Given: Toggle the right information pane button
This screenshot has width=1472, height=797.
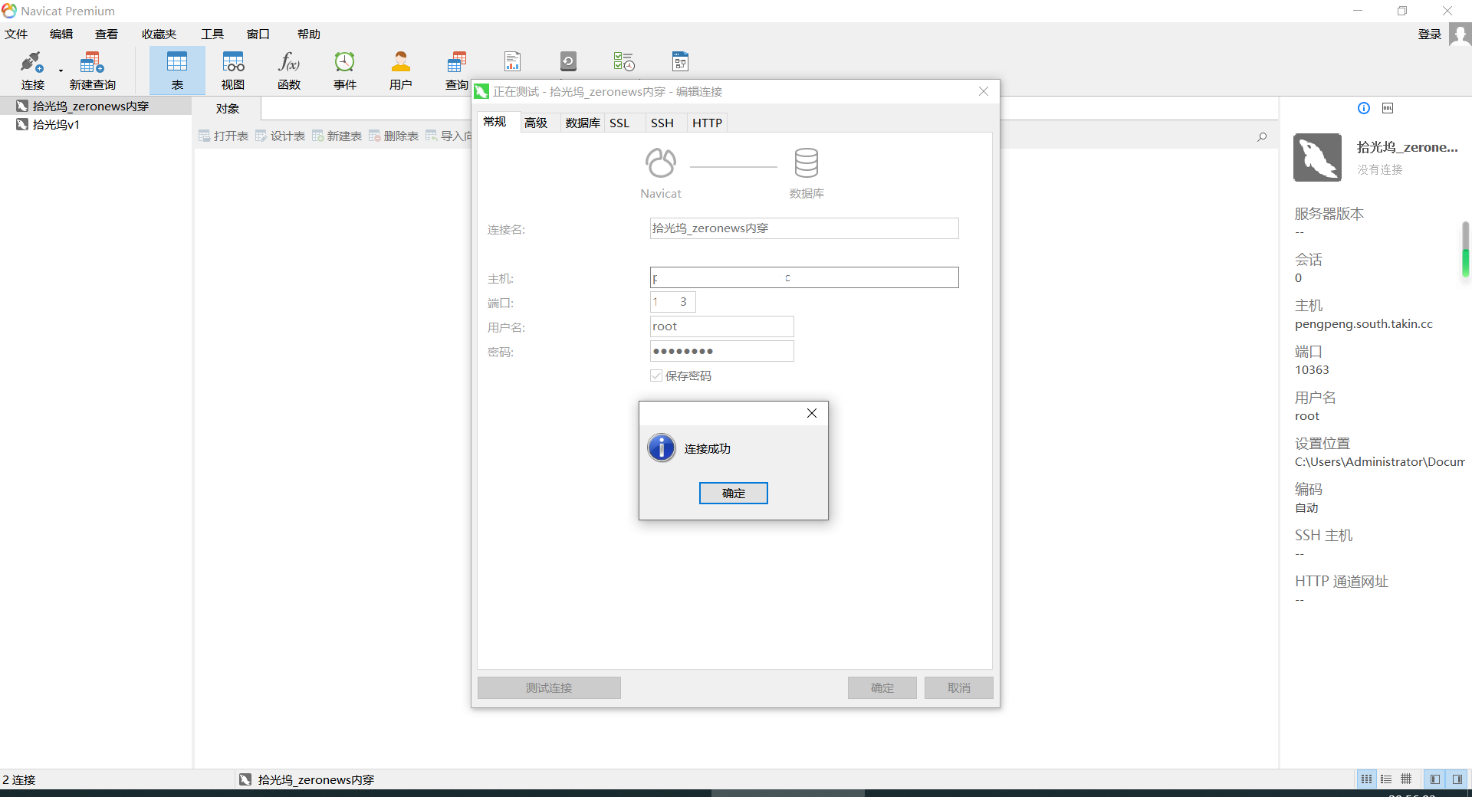Looking at the screenshot, I should [x=1457, y=779].
